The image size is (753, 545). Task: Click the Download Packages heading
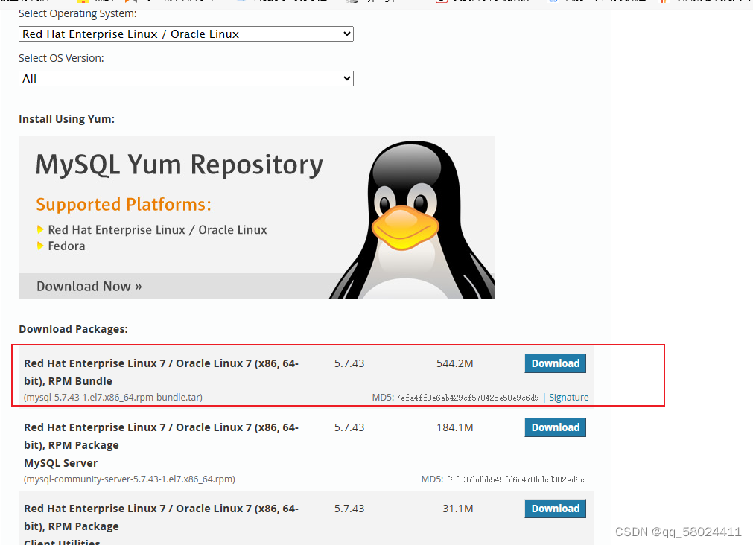pyautogui.click(x=73, y=329)
